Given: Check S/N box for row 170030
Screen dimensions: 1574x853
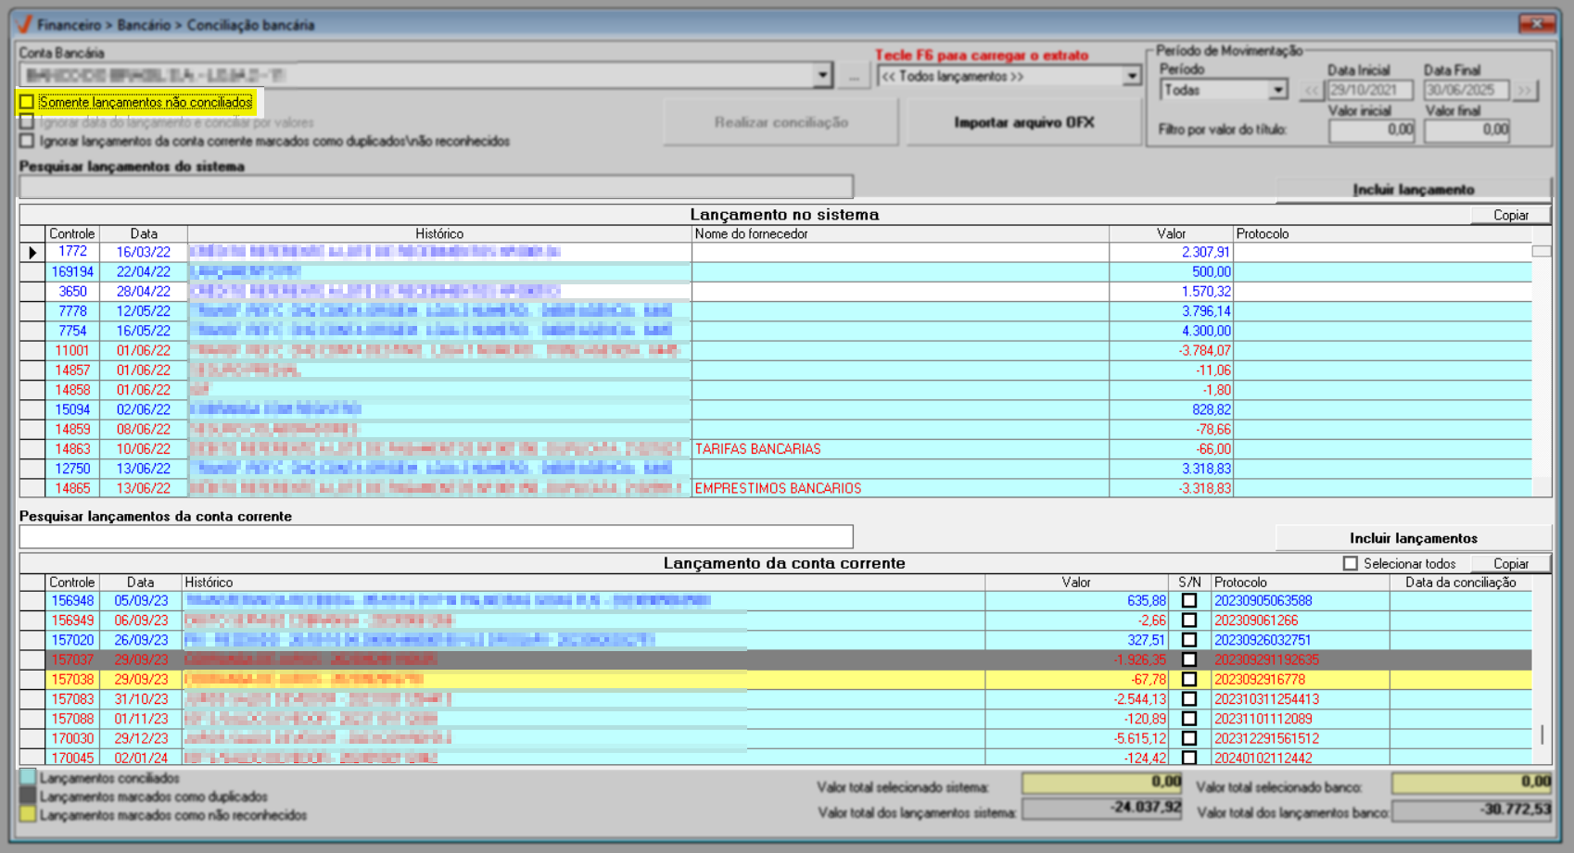Looking at the screenshot, I should tap(1189, 738).
